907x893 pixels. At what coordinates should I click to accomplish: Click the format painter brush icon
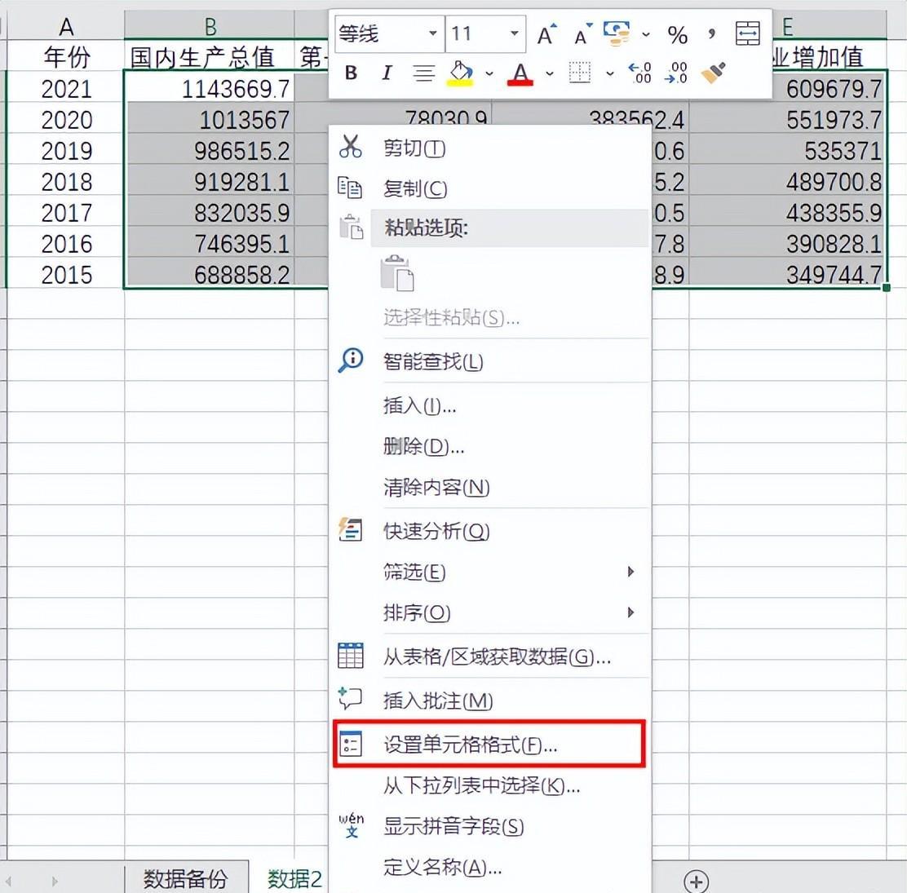pos(713,73)
